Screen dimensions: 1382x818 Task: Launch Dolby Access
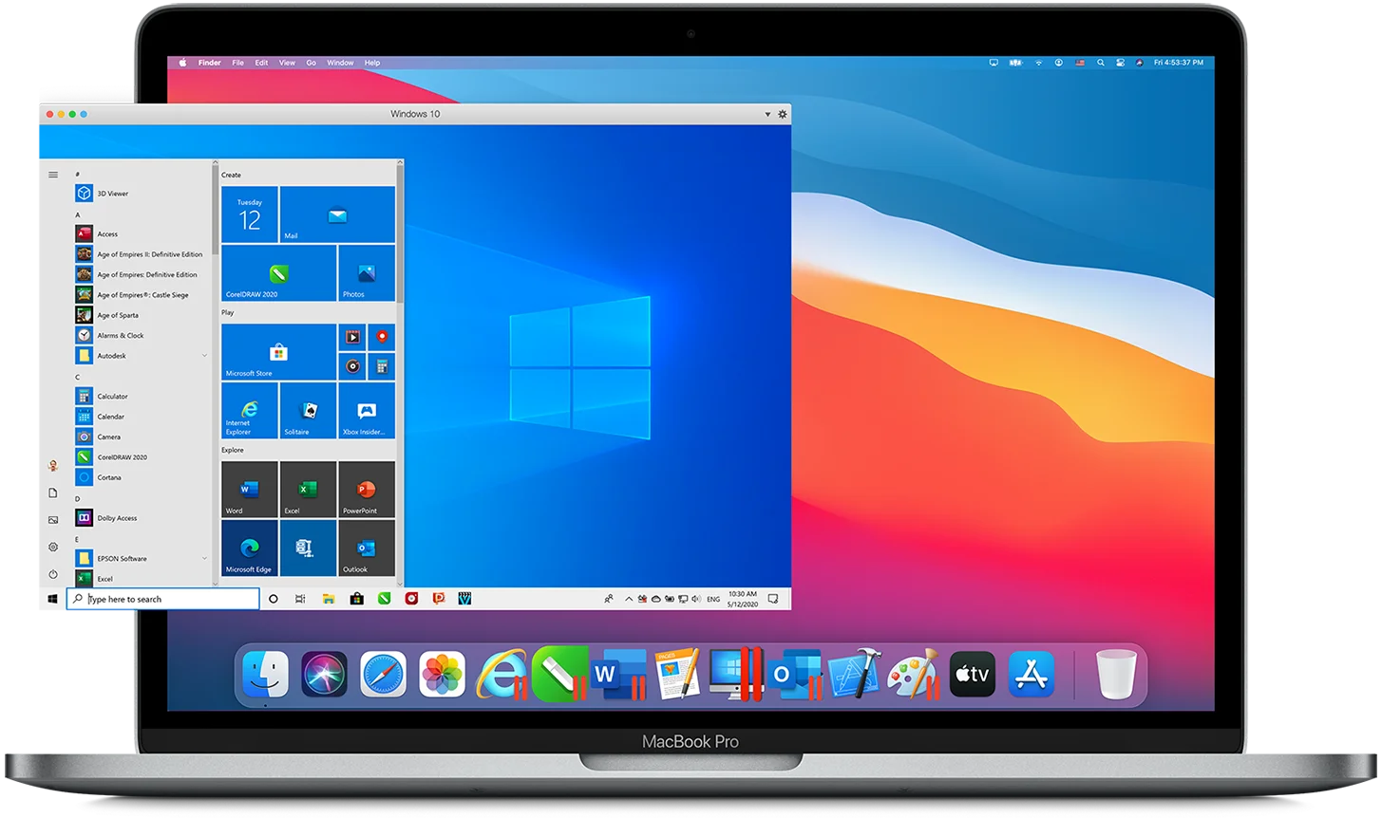tap(106, 518)
